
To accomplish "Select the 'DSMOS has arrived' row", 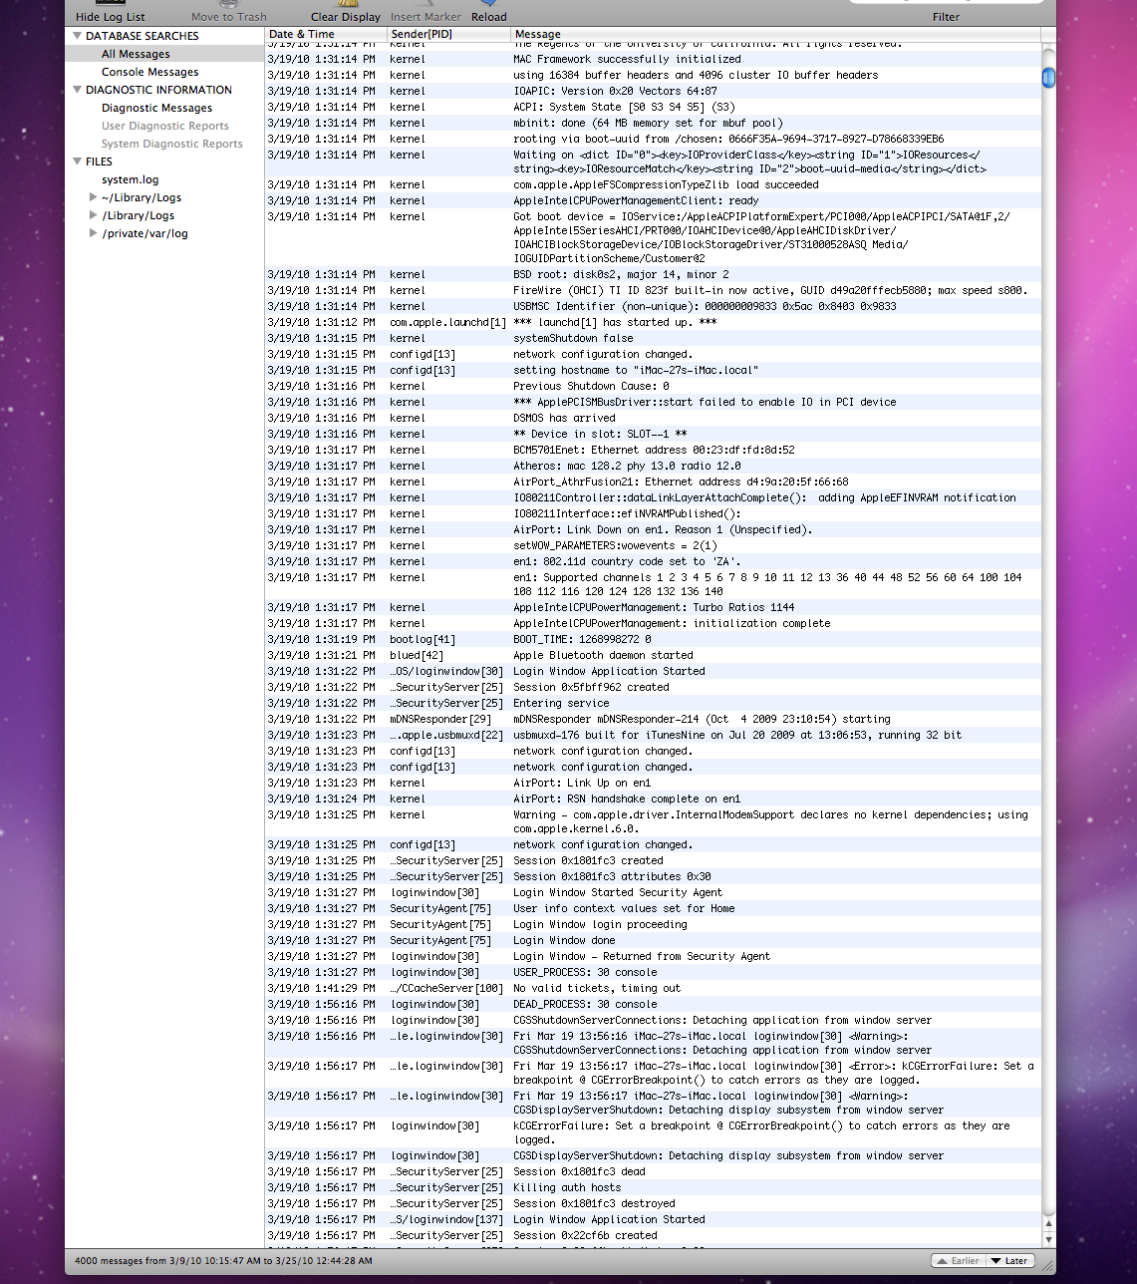I will (x=653, y=418).
